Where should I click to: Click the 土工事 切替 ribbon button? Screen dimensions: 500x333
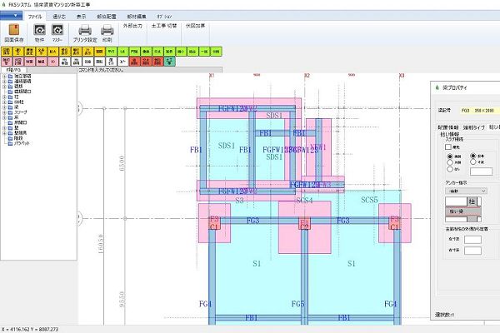164,26
